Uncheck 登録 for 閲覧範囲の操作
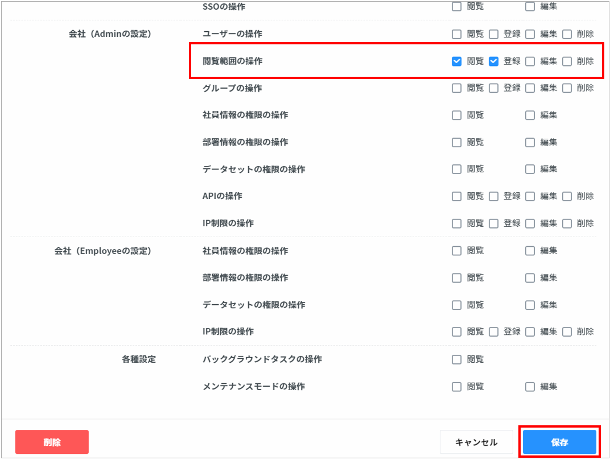The width and height of the screenshot is (610, 460). (494, 61)
